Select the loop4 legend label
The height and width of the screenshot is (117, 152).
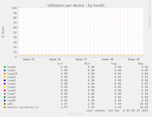pyautogui.click(x=11, y=84)
